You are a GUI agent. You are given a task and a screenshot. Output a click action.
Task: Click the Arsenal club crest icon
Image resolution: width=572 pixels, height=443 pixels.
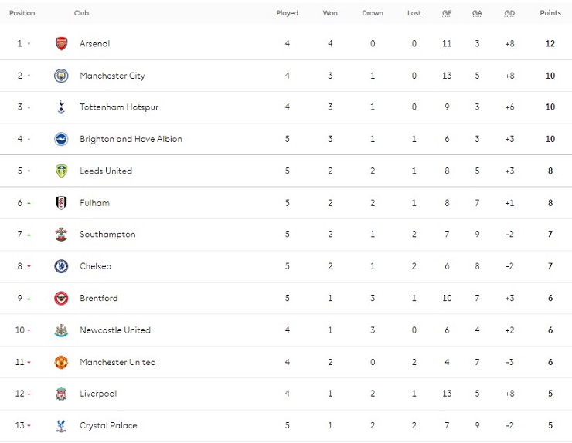[x=61, y=44]
